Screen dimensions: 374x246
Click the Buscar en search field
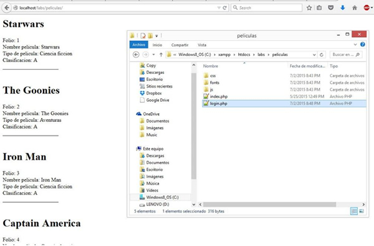pos(345,55)
